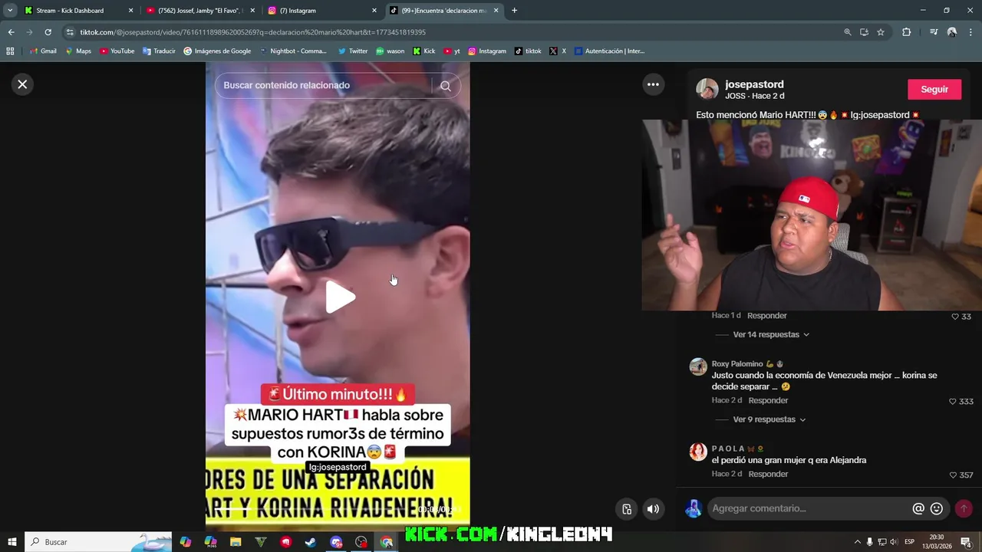This screenshot has height=552, width=982.
Task: Open the Traducir bookmark
Action: 159,51
